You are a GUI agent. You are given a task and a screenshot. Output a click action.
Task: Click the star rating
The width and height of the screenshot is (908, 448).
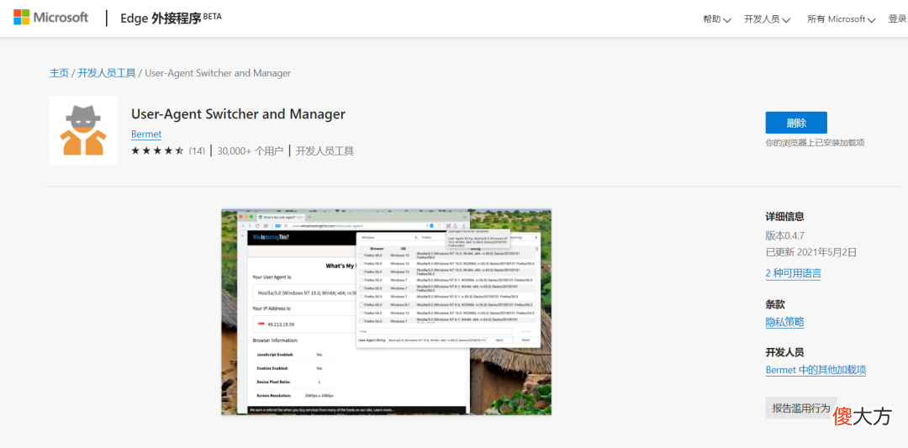(157, 151)
